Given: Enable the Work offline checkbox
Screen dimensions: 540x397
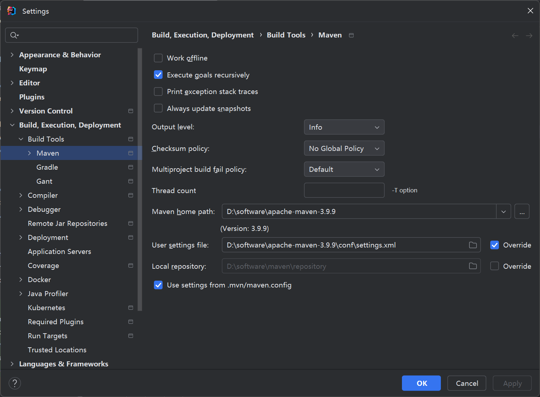Looking at the screenshot, I should 158,58.
